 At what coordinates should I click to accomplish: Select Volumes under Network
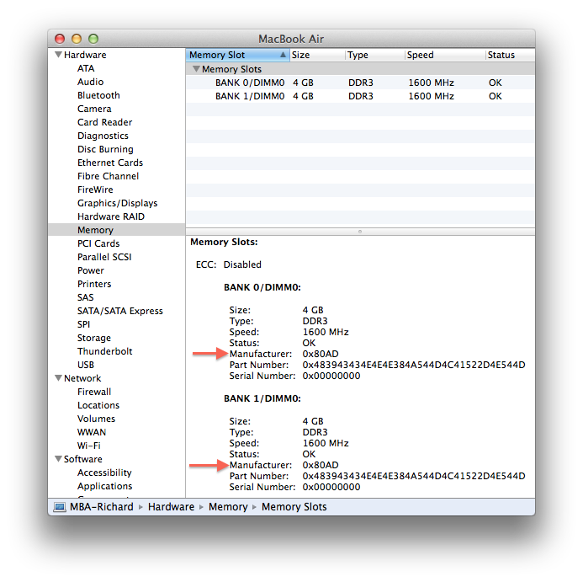coord(96,419)
